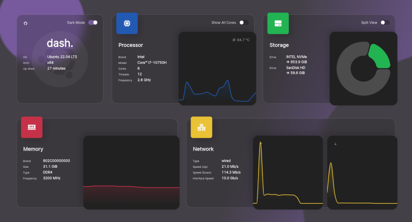Click the 10.0 Gb/s interface speed
412x222 pixels.
229,178
